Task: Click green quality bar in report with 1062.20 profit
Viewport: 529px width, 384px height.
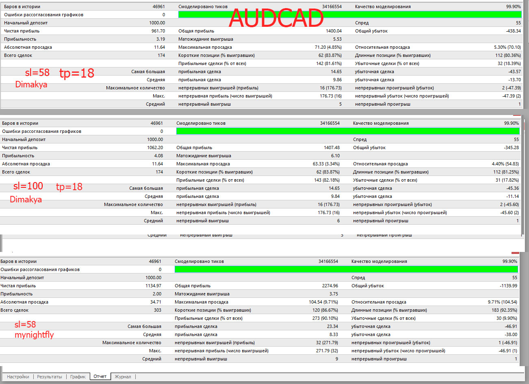Action: [x=348, y=131]
